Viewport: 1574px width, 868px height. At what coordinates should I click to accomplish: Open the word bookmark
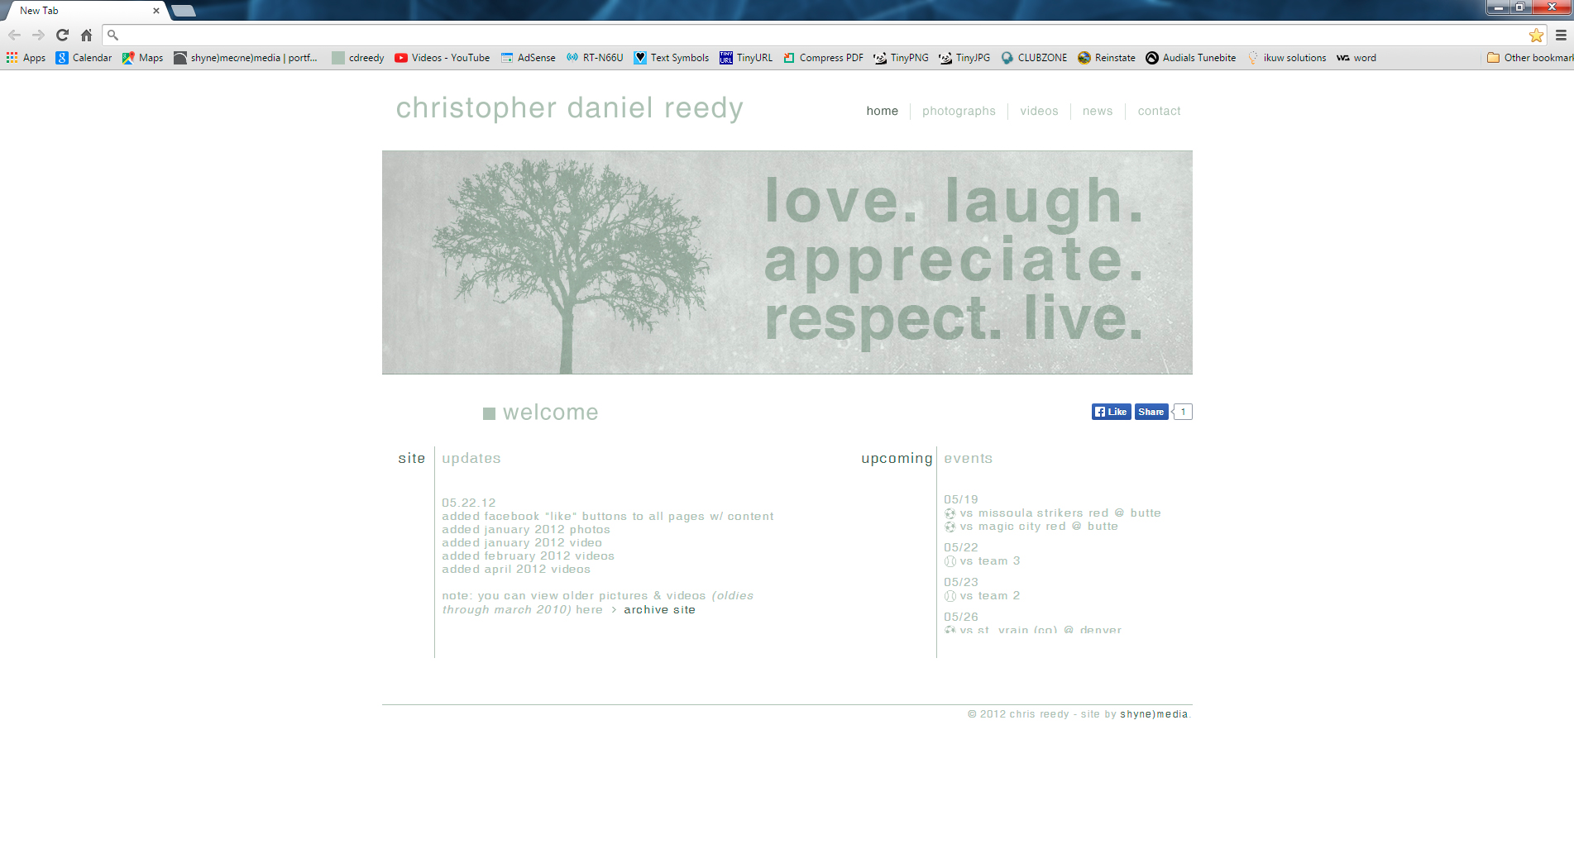click(x=1356, y=58)
